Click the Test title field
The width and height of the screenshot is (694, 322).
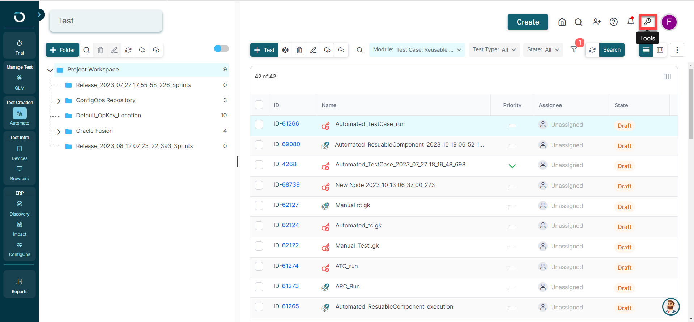coord(106,21)
